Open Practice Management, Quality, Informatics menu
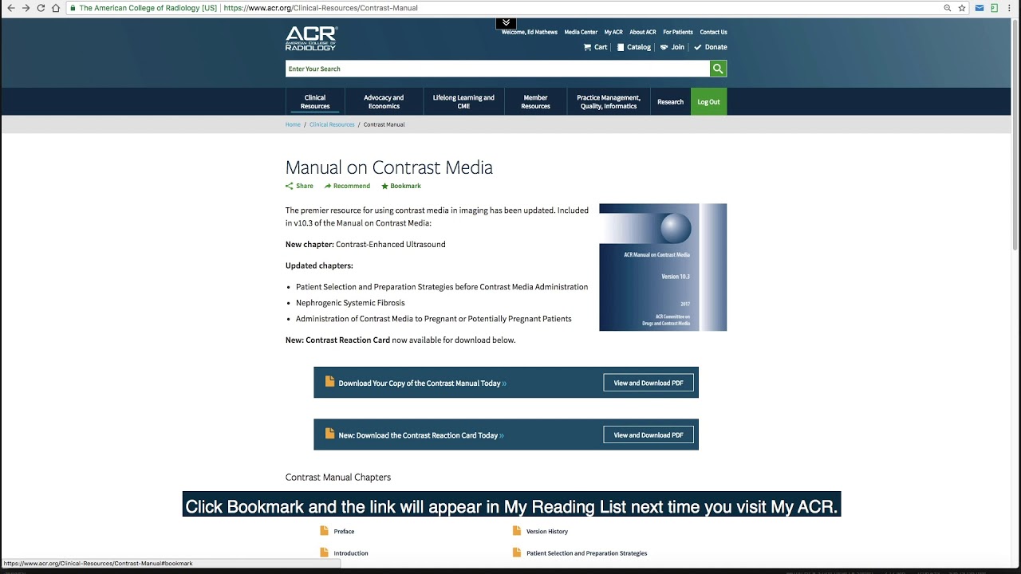Viewport: 1021px width, 574px height. 609,102
